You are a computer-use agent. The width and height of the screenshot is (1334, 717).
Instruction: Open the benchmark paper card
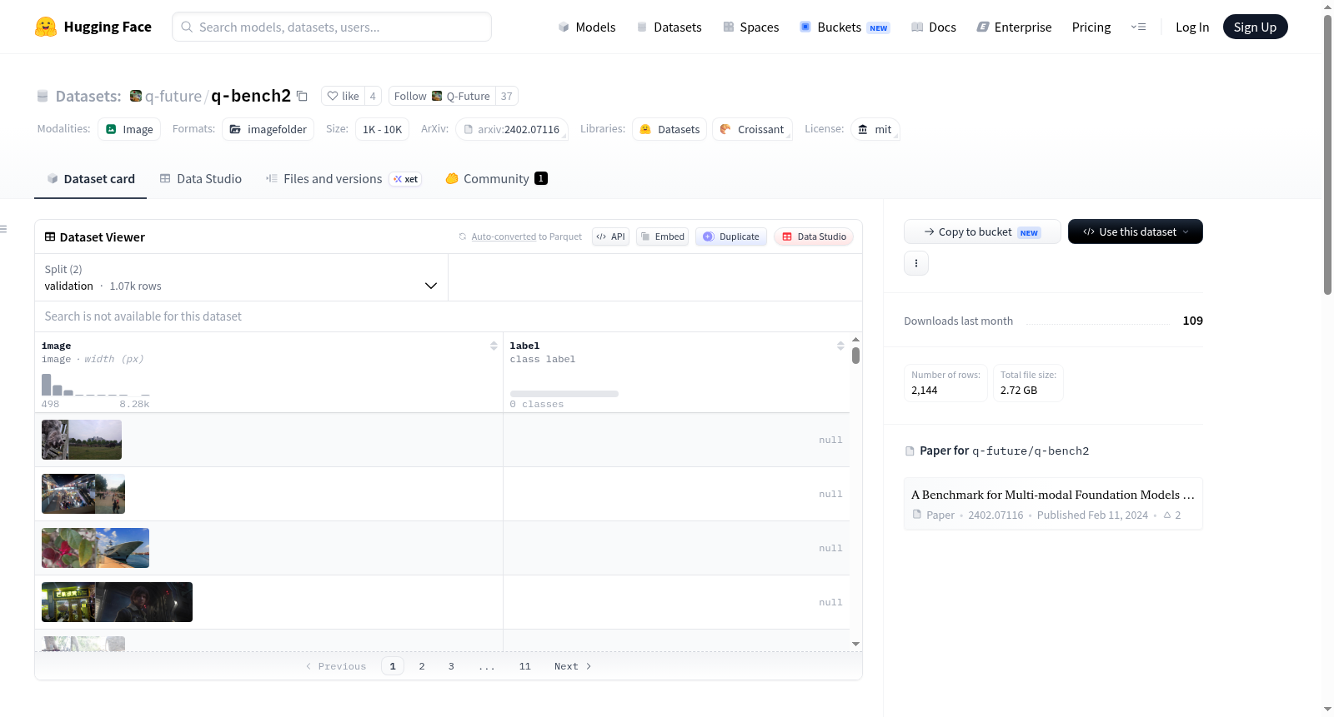1053,503
